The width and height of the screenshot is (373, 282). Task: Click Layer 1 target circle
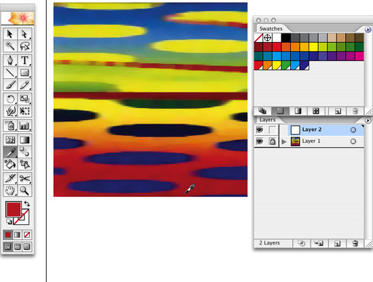(353, 141)
